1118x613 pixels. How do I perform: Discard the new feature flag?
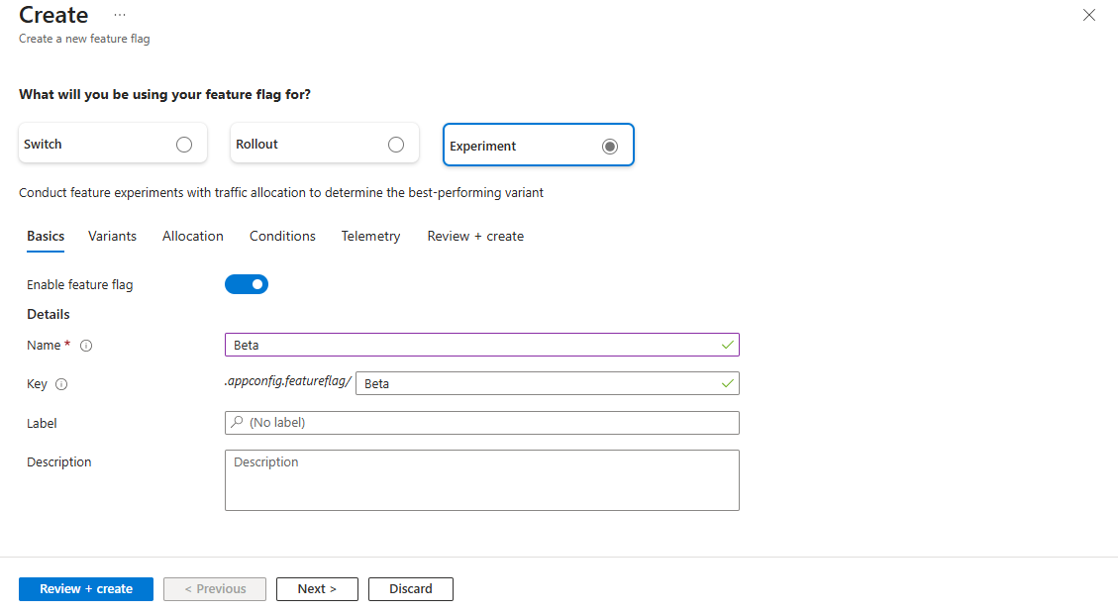[410, 588]
